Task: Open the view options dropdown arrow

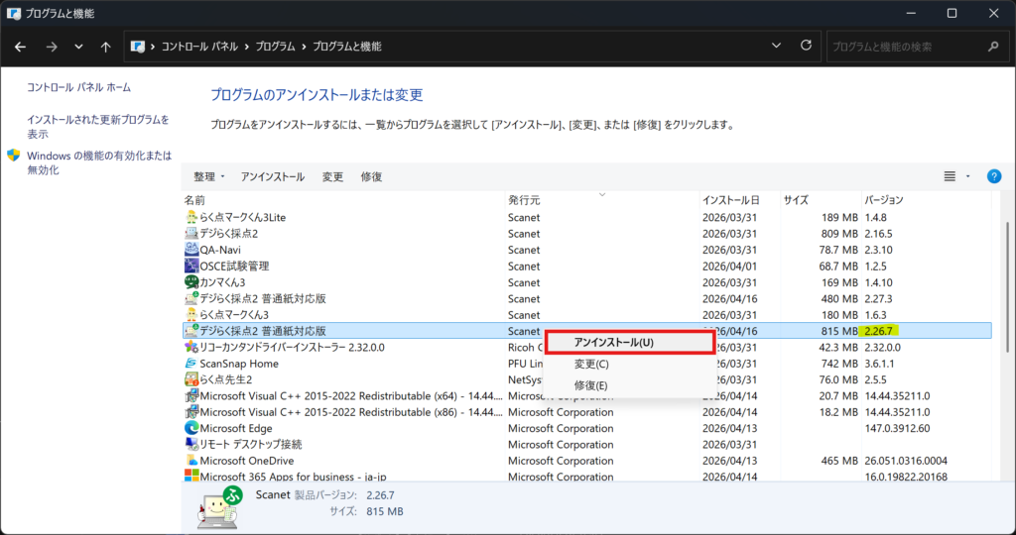Action: 968,176
